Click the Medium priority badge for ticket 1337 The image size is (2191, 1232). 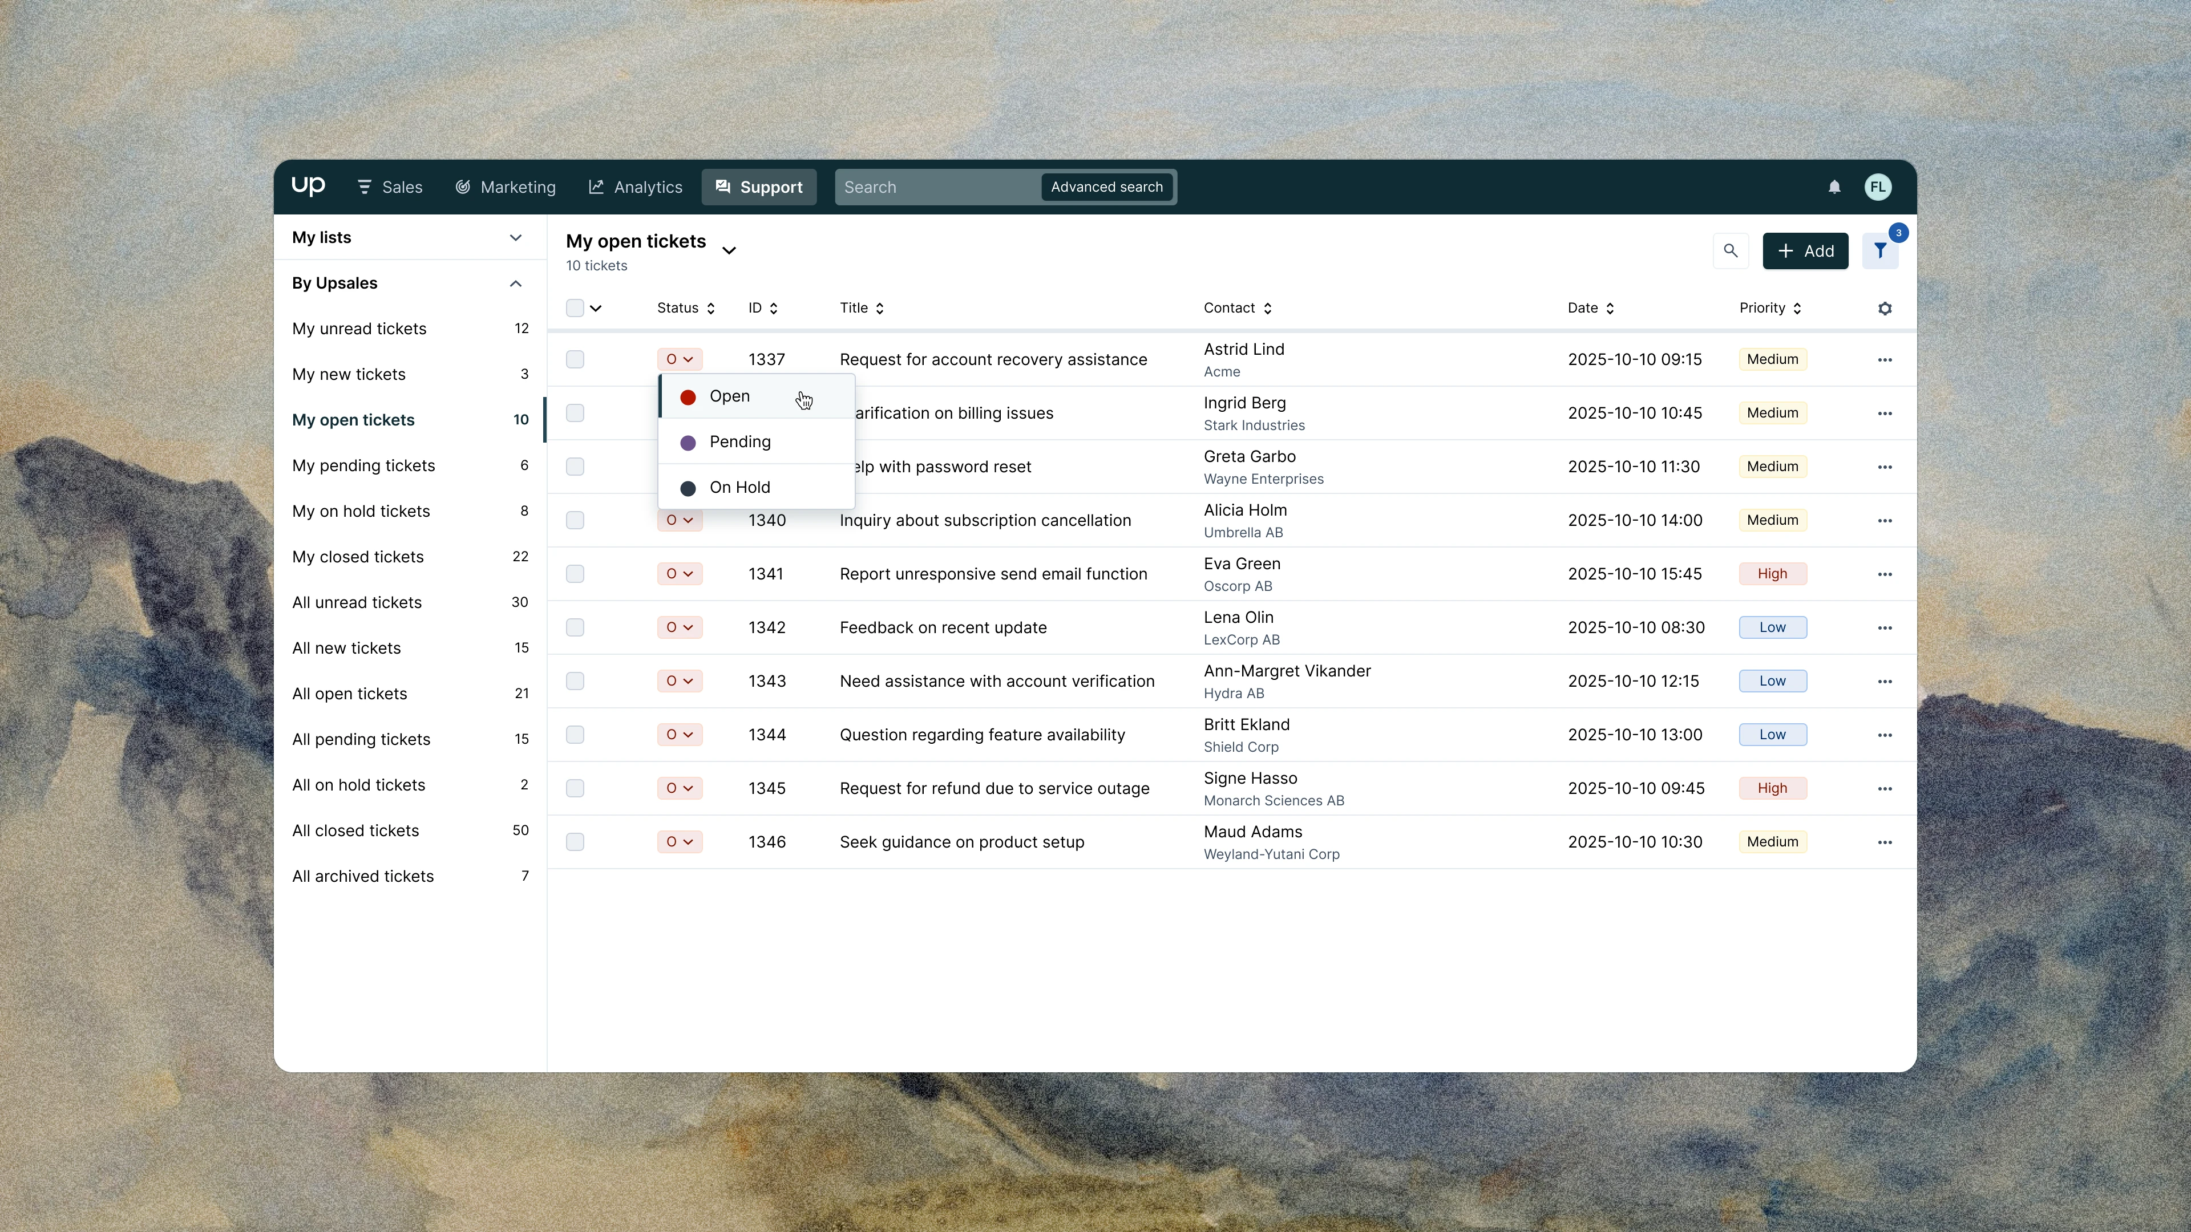(1773, 360)
